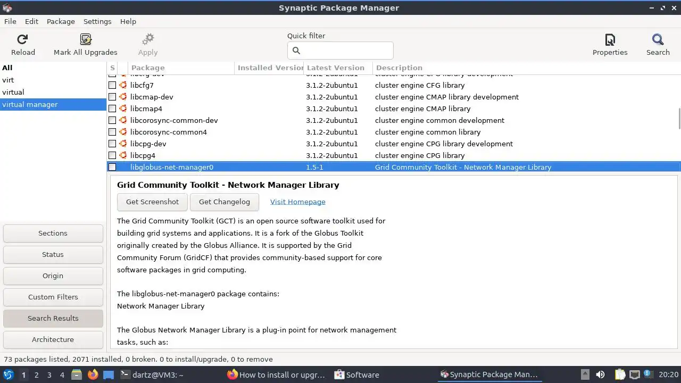Viewport: 681px width, 383px height.
Task: Mark the libglobus-net-manager0 checkbox
Action: 112,167
